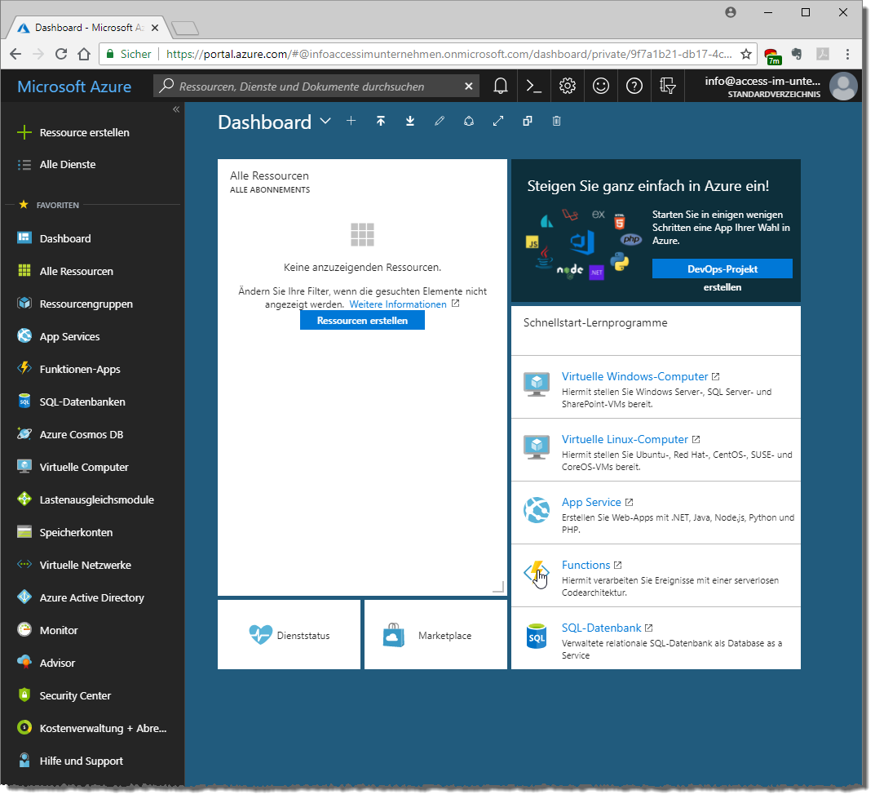This screenshot has width=875, height=799.
Task: Click the blue Ressourcen erstellen button
Action: (362, 321)
